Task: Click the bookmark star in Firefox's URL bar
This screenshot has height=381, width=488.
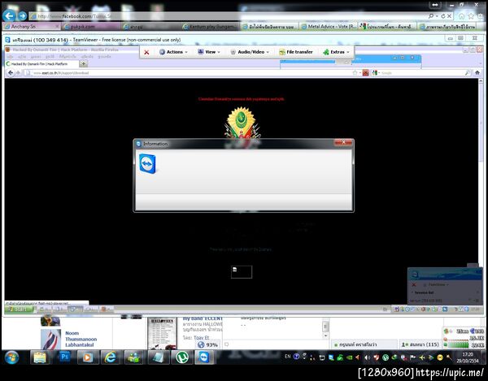Action: click(x=355, y=73)
